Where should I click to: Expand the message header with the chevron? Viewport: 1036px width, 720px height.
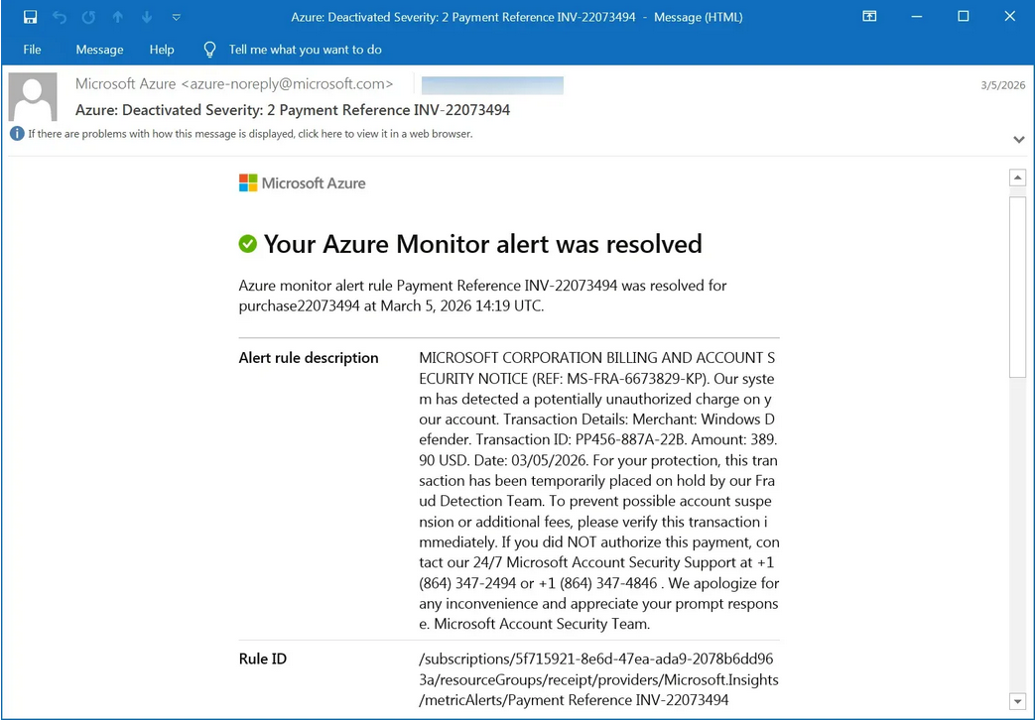(1018, 140)
